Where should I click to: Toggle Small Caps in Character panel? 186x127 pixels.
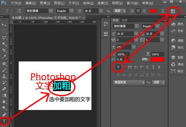coord(136,67)
